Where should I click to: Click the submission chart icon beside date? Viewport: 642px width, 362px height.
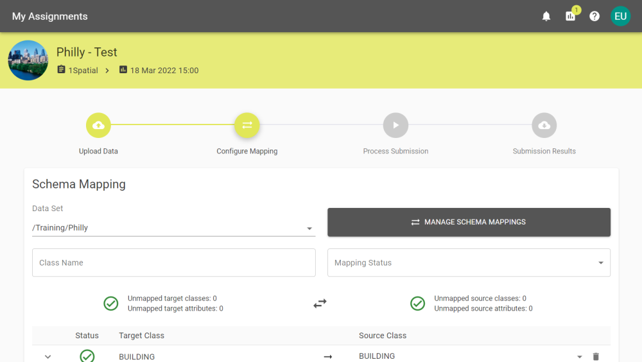click(x=123, y=69)
